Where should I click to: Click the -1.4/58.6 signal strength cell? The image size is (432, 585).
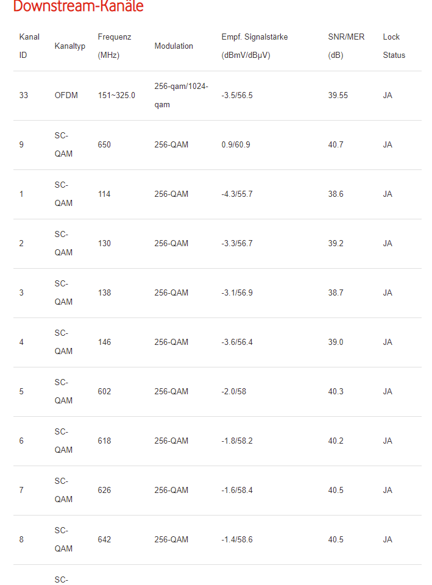tap(236, 540)
